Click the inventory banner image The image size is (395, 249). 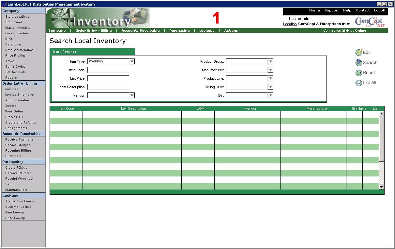coord(98,18)
